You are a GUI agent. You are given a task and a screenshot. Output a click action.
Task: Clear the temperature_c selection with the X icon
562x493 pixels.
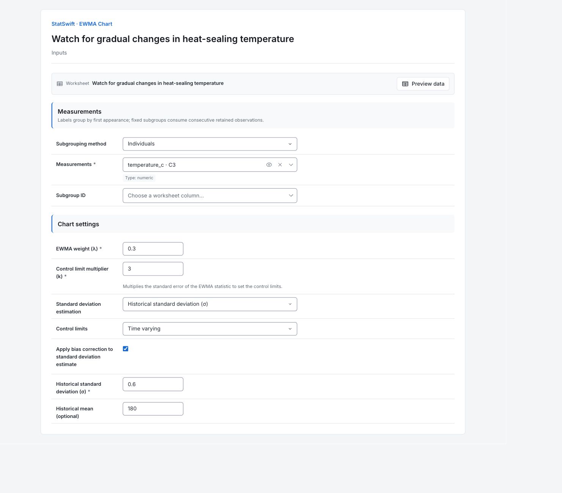pos(280,165)
